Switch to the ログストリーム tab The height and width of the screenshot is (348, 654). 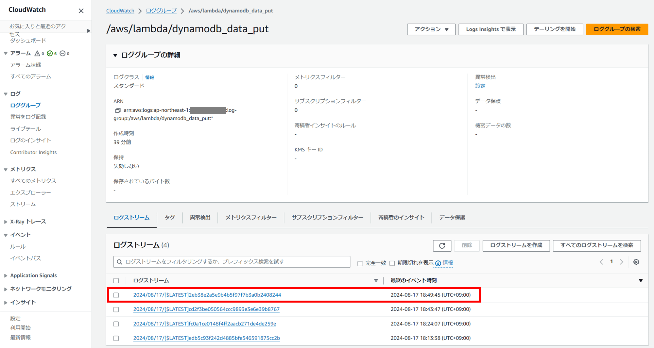131,218
